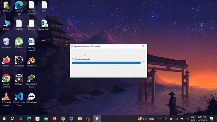The image size is (217, 122).
Task: Open Microsoft Store from the taskbar
Action: point(38,119)
